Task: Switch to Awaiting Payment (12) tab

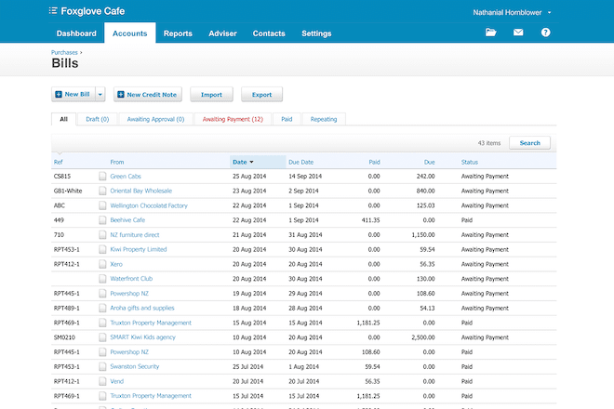Action: [x=233, y=119]
